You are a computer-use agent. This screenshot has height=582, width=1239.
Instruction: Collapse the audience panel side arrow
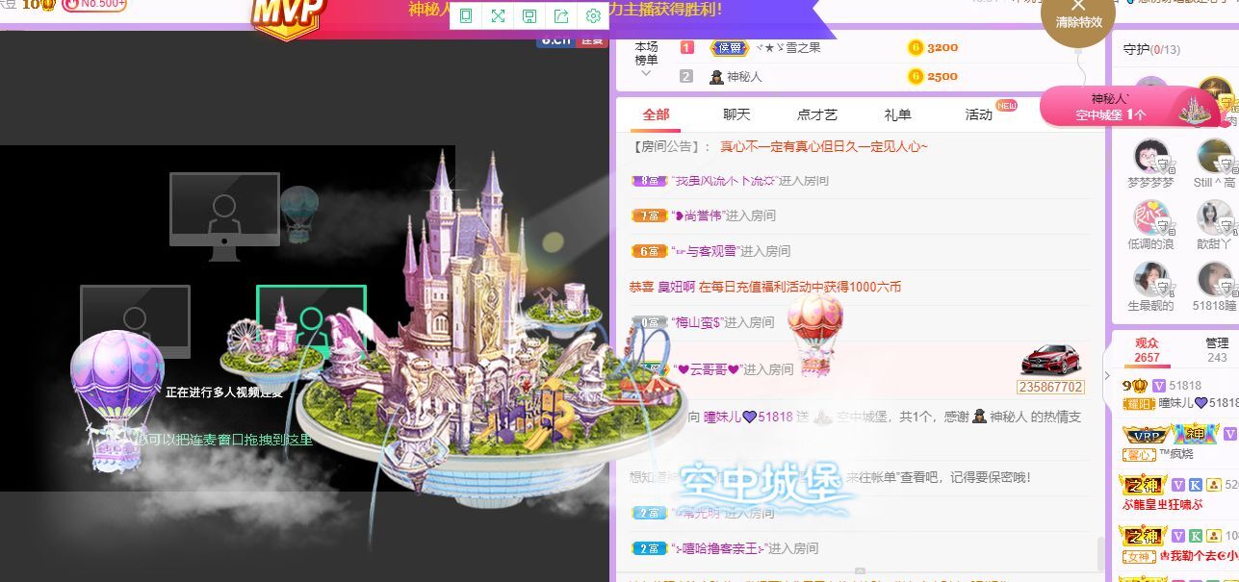click(x=1107, y=376)
